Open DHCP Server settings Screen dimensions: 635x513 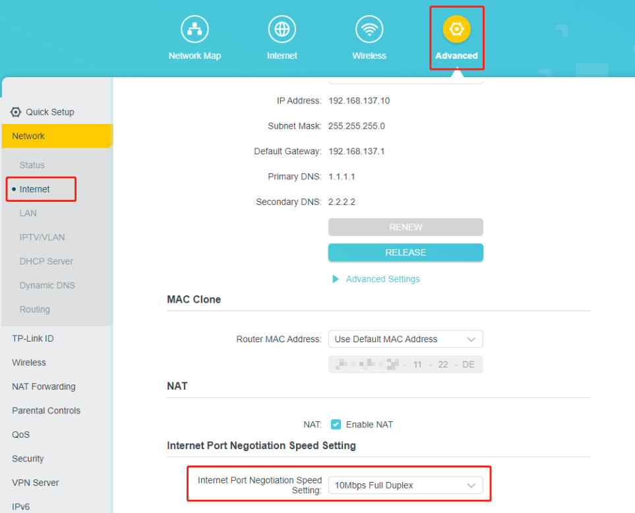click(46, 261)
